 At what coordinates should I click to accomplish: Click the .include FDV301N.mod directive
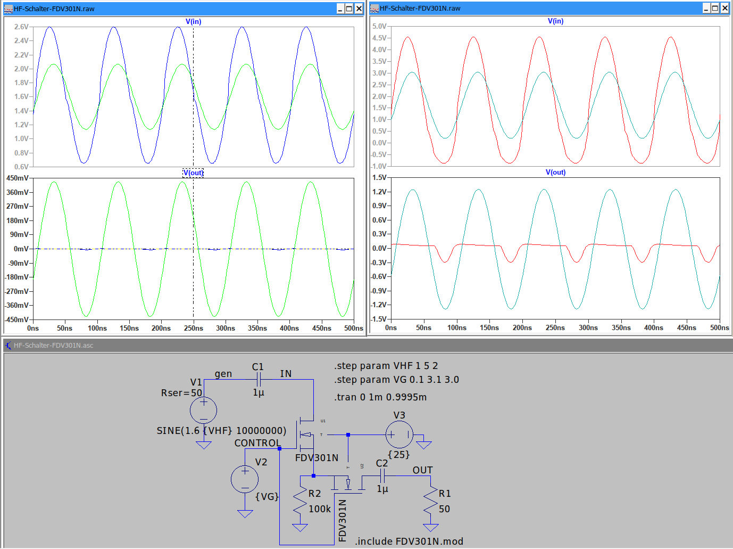point(409,542)
